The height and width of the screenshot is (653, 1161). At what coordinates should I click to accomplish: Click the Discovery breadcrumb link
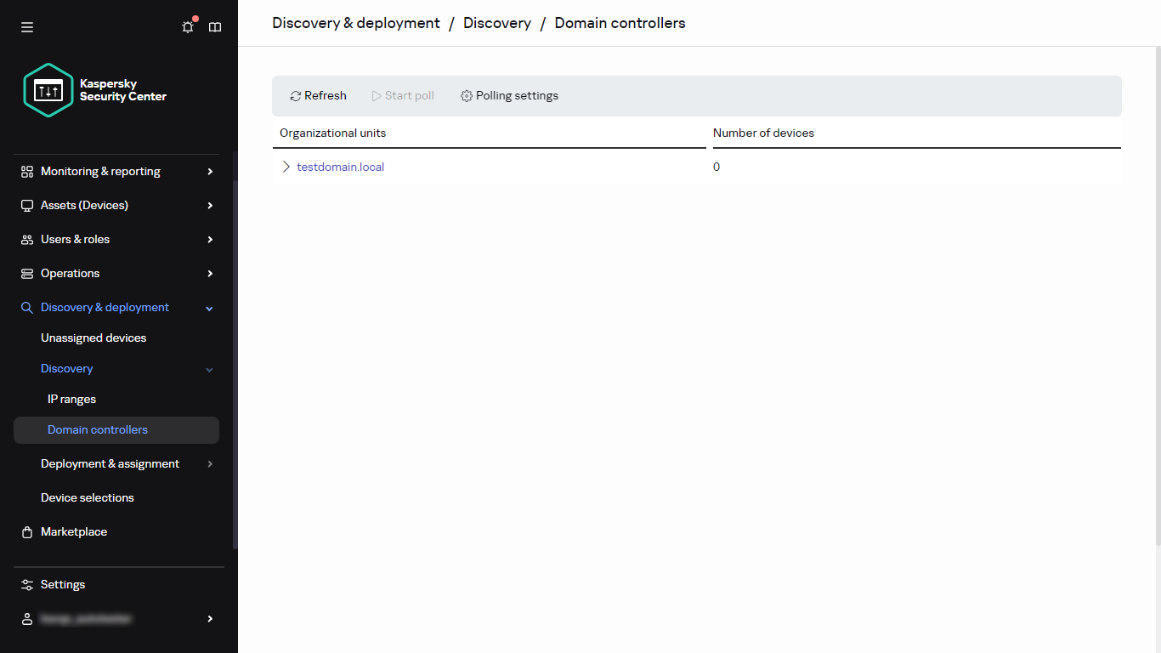(x=496, y=23)
